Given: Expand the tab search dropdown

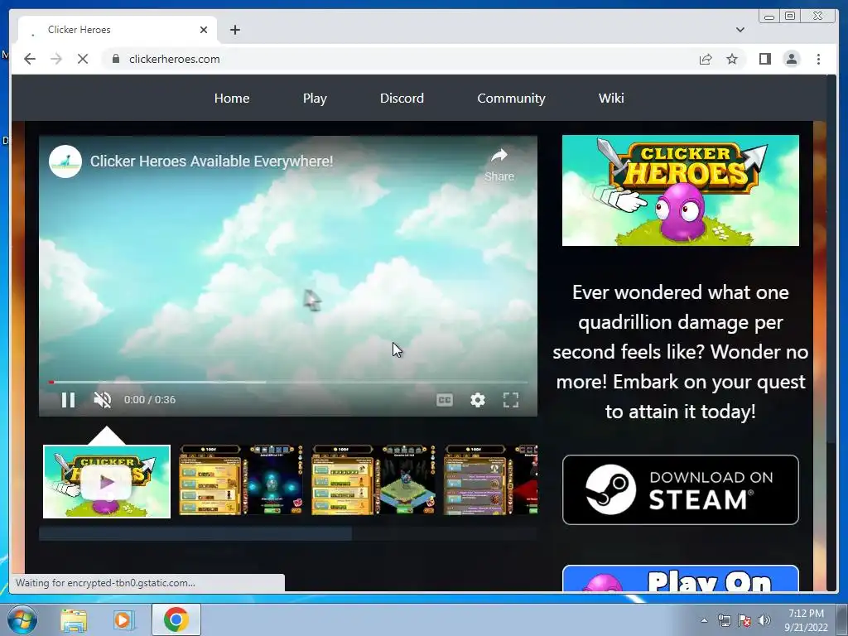Looking at the screenshot, I should tap(740, 30).
